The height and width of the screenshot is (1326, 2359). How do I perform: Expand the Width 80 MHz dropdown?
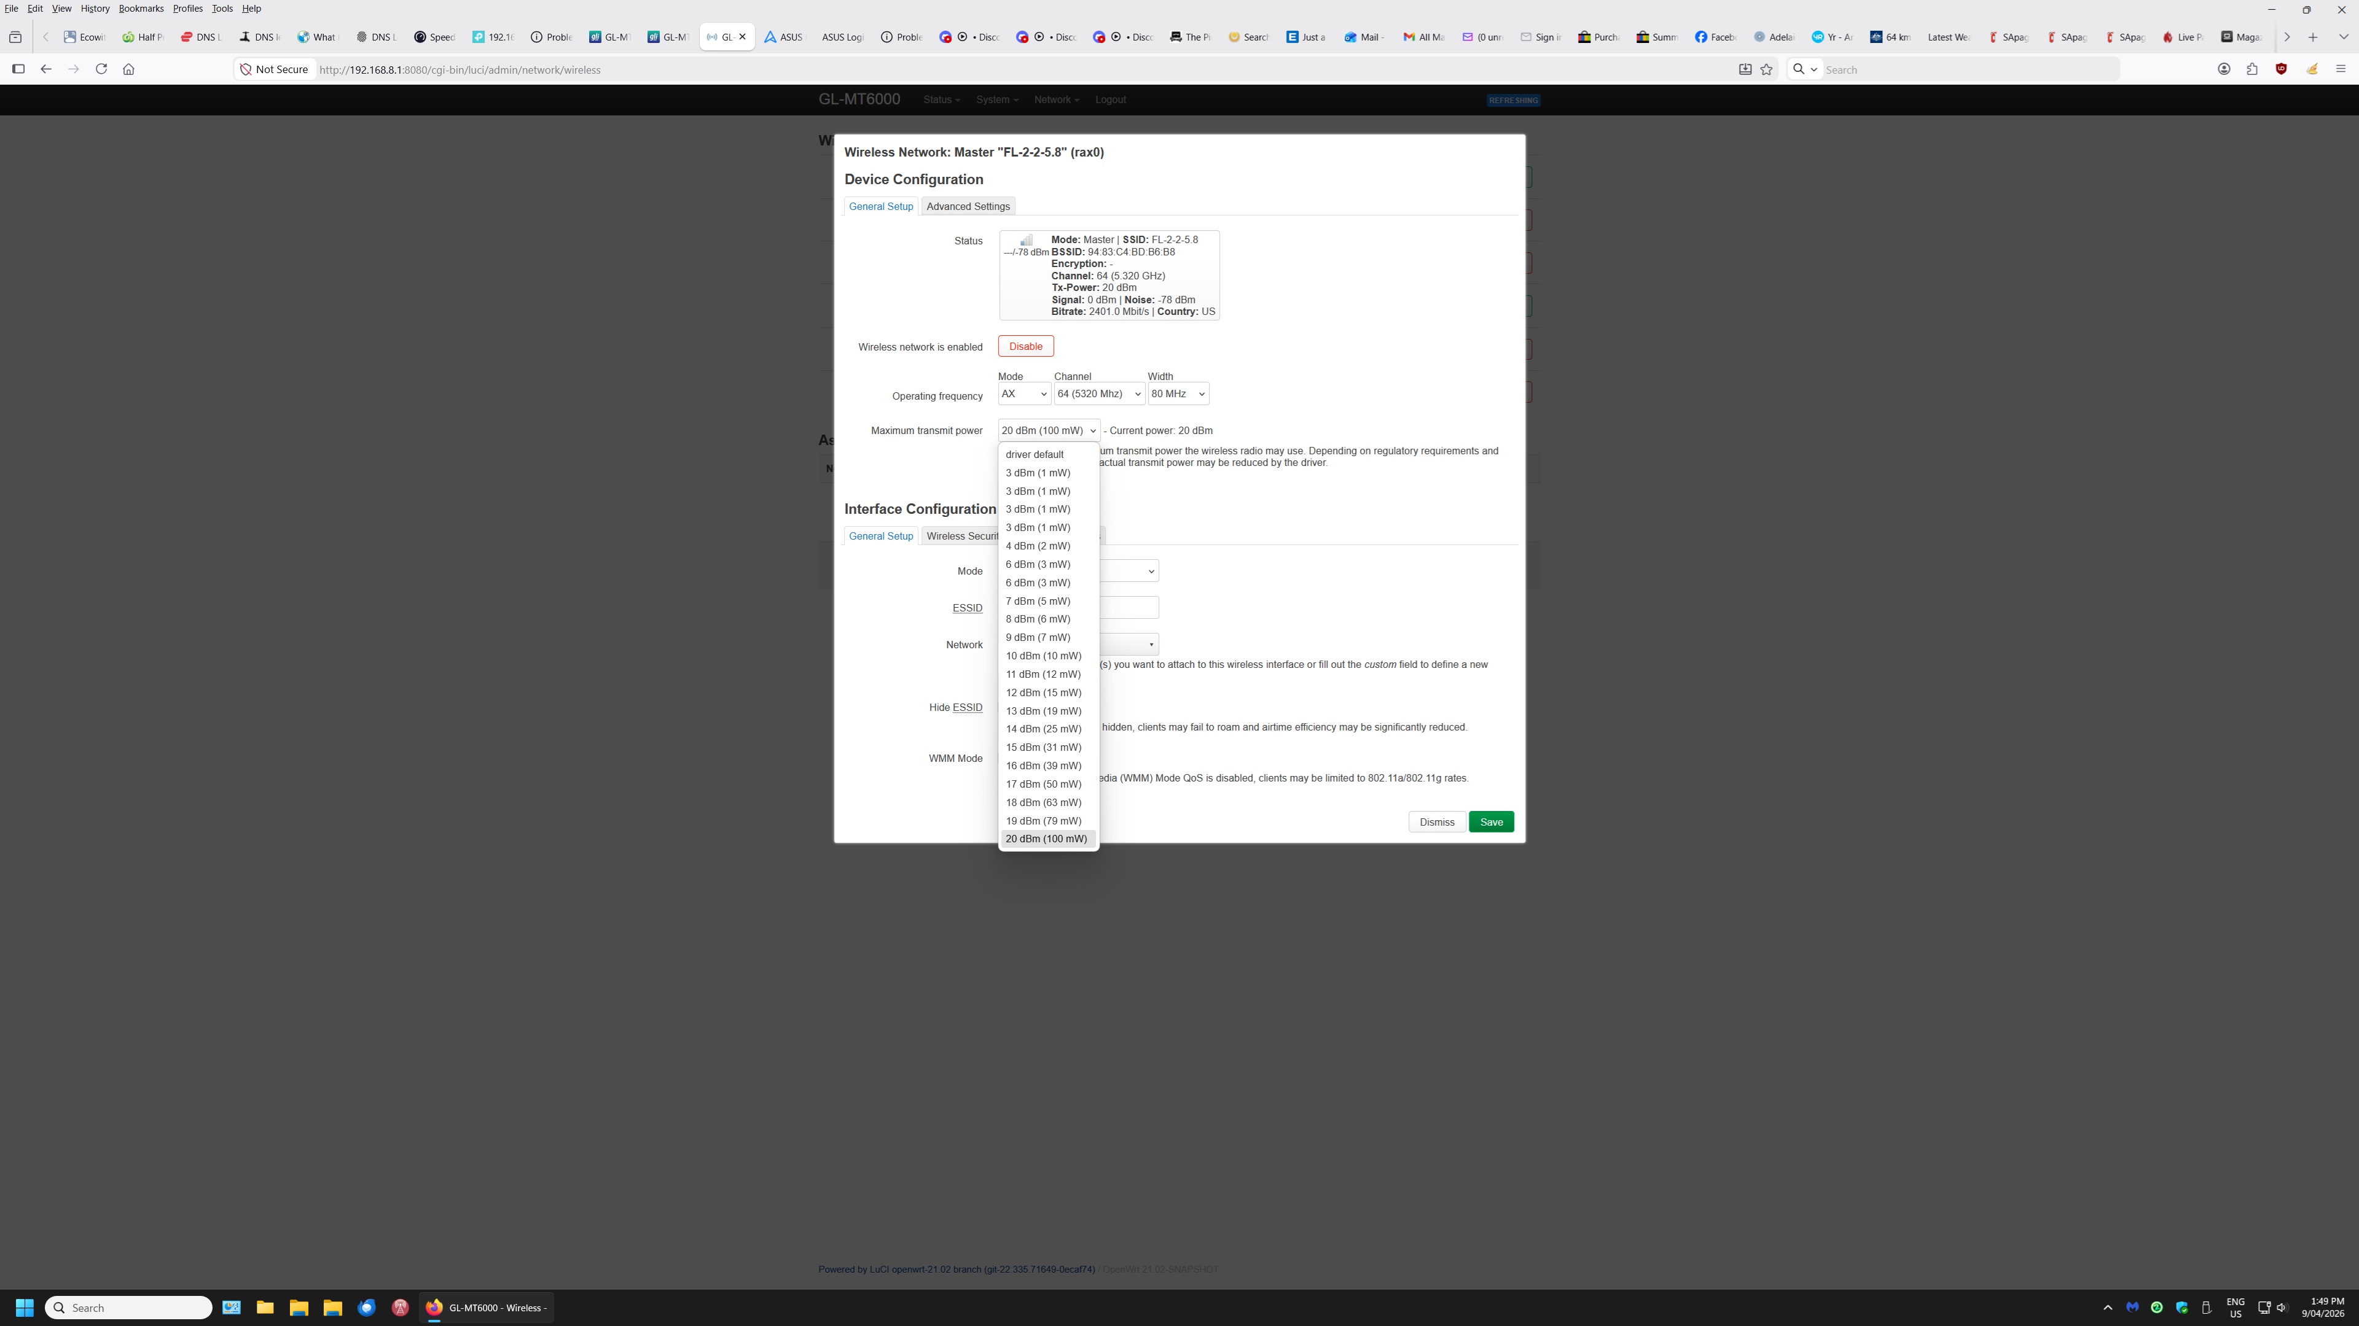click(x=1178, y=394)
